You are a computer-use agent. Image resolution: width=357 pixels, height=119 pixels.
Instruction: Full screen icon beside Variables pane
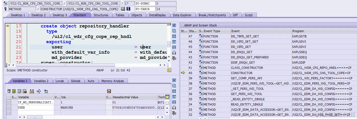(174, 91)
